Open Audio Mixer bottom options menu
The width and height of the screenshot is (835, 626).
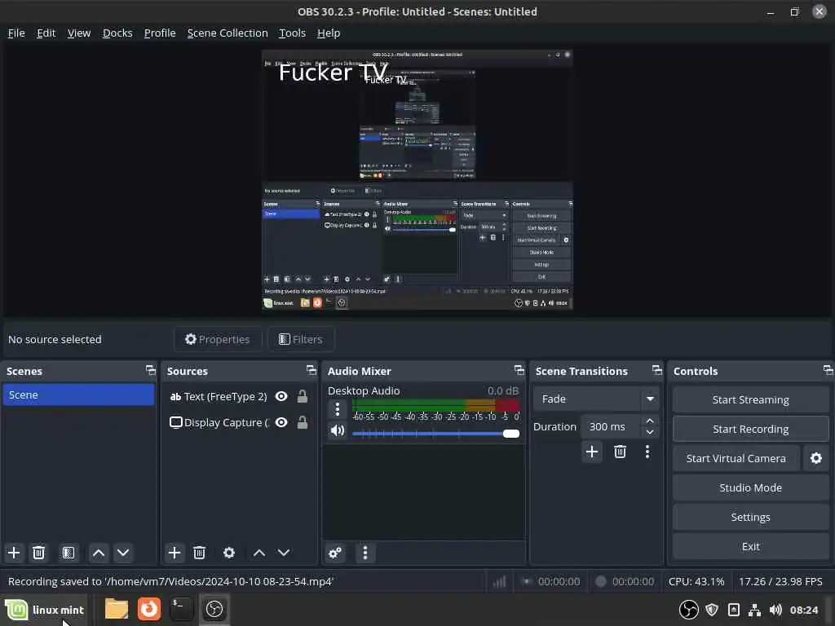coord(364,553)
